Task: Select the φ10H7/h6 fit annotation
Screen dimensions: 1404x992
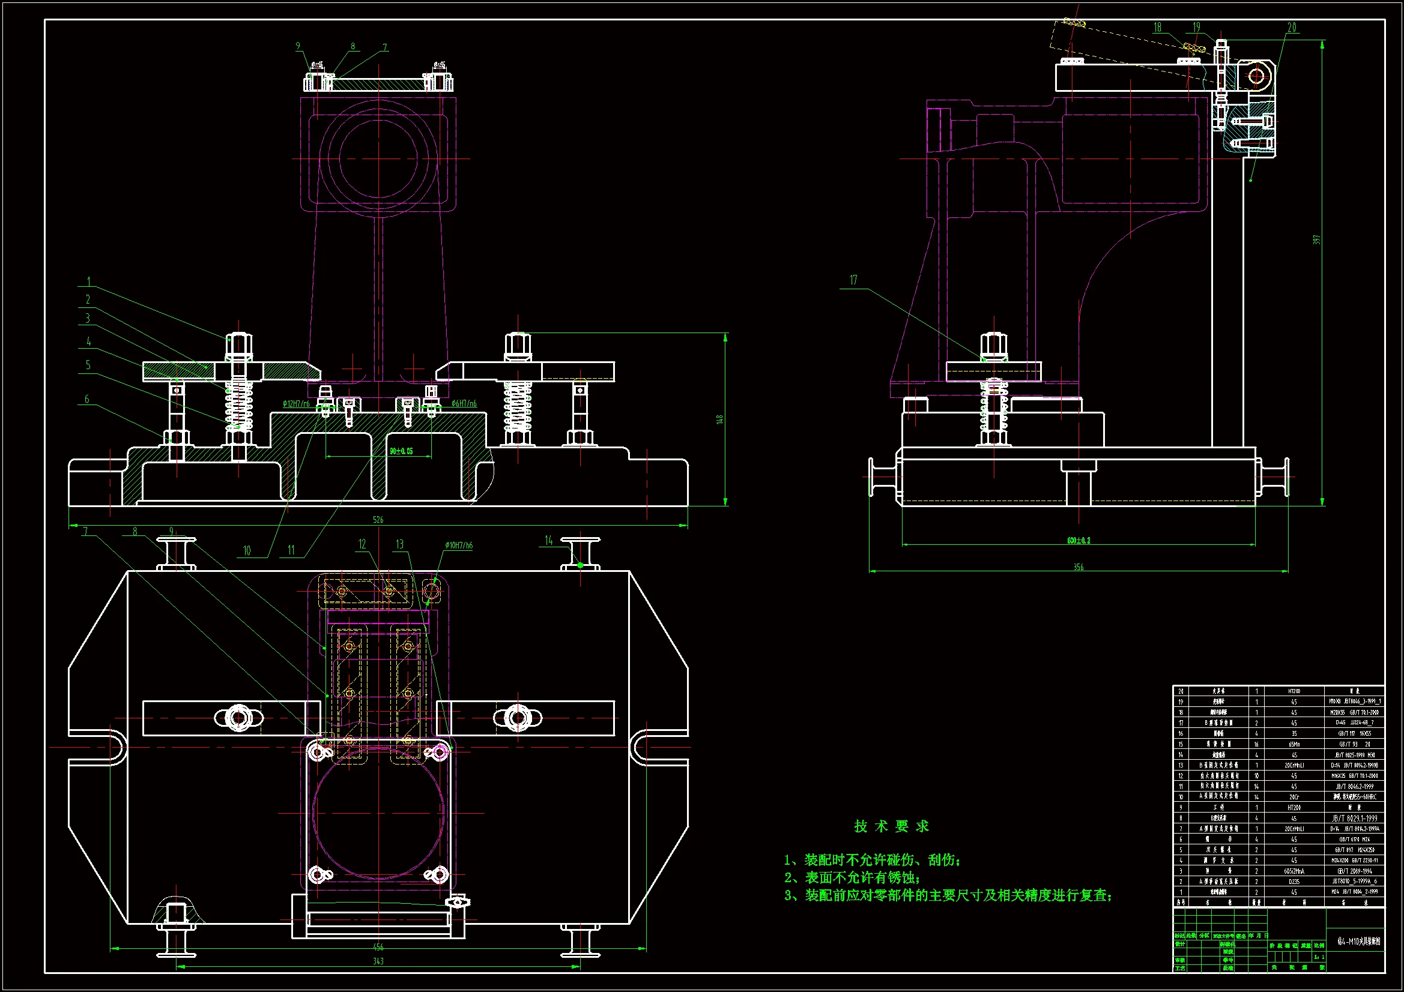Action: tap(459, 545)
